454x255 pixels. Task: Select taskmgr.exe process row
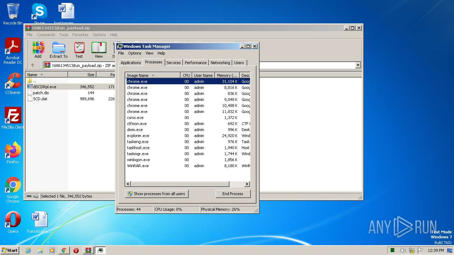click(188, 154)
